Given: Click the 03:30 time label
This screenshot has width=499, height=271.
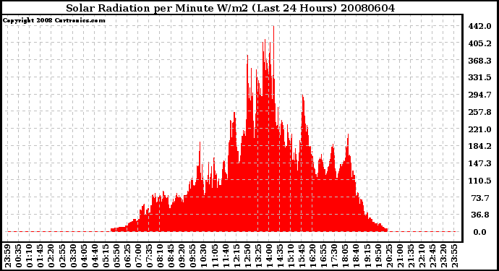Looking at the screenshot, I should (73, 256).
